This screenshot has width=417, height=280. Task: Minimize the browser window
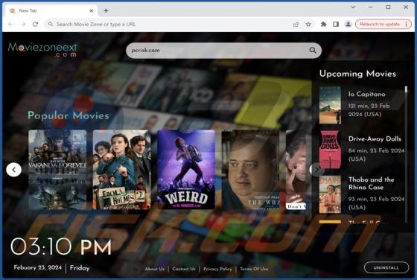pyautogui.click(x=371, y=7)
